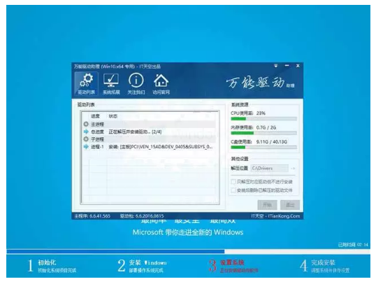Click the 内存使用率 0.7G / 2G value
Image resolution: width=376 pixels, height=284 pixels.
click(x=266, y=127)
